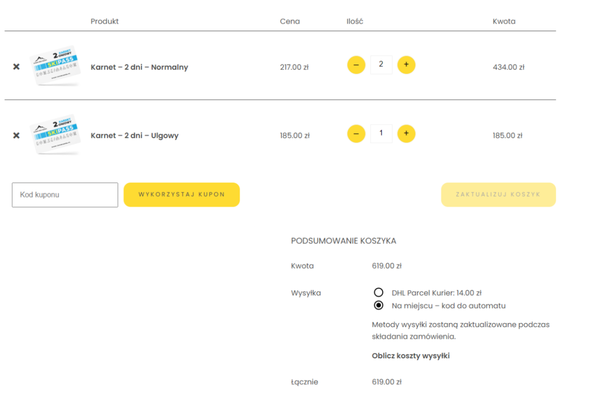The image size is (596, 395).
Task: Click the 185.00 zł unit price under Cena
Action: click(x=295, y=135)
